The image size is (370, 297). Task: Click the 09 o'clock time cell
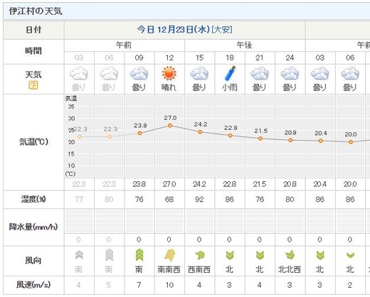(x=139, y=58)
